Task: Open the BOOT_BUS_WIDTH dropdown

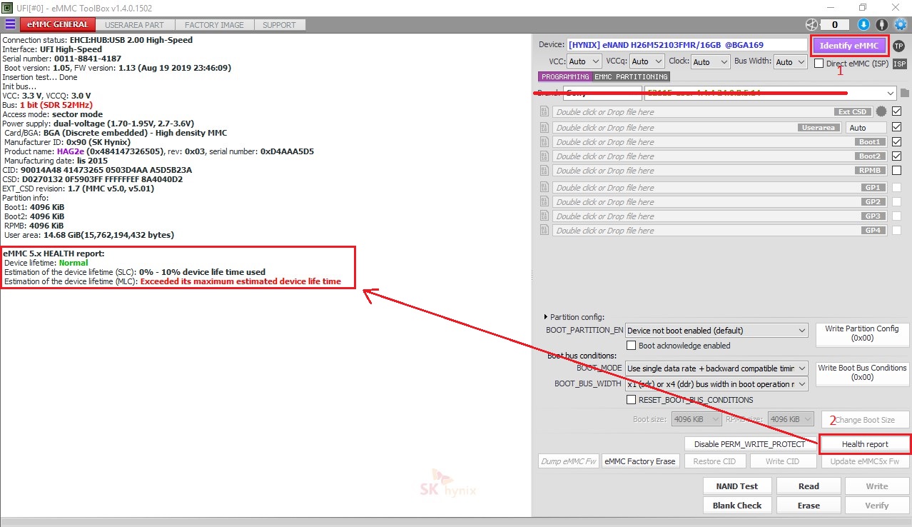Action: 716,384
